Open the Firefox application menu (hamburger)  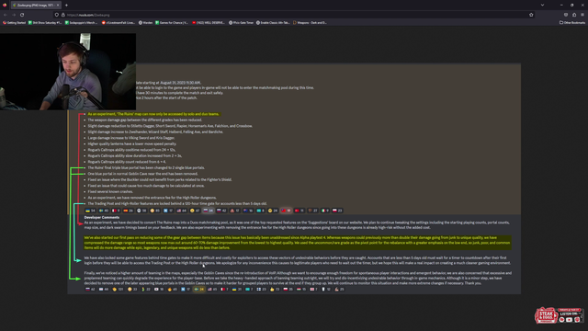point(582,15)
